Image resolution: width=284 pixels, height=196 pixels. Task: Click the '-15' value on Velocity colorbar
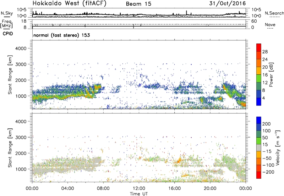click(267, 151)
